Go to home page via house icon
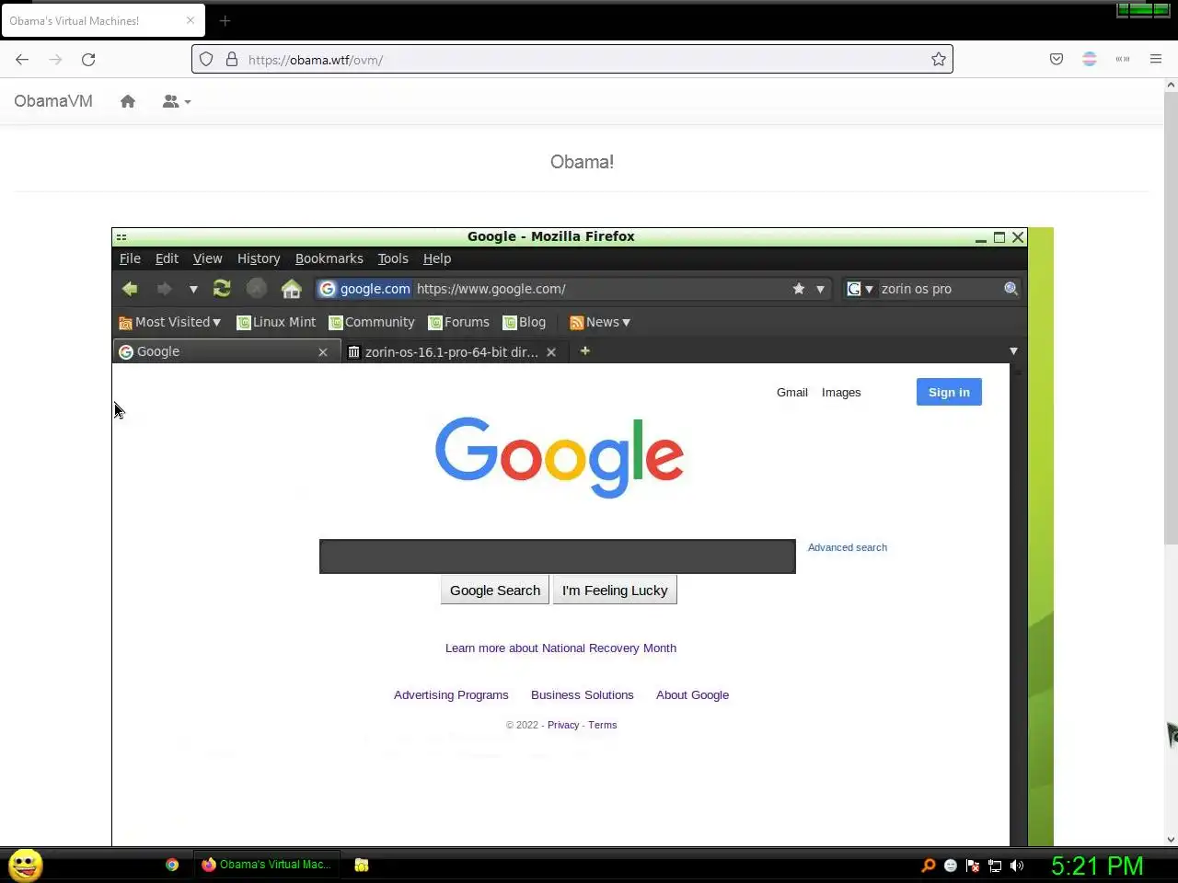Image resolution: width=1178 pixels, height=883 pixels. click(x=292, y=289)
